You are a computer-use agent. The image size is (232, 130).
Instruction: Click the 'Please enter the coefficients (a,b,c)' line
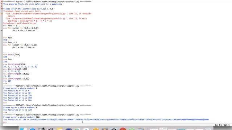[28, 9]
